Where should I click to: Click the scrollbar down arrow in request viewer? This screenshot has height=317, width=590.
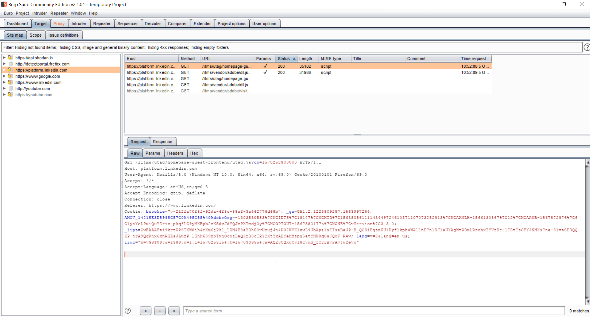(x=588, y=302)
